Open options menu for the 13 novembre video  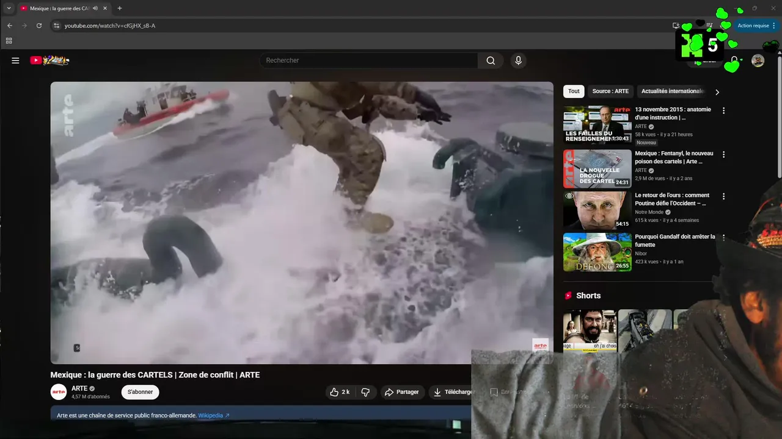(724, 111)
